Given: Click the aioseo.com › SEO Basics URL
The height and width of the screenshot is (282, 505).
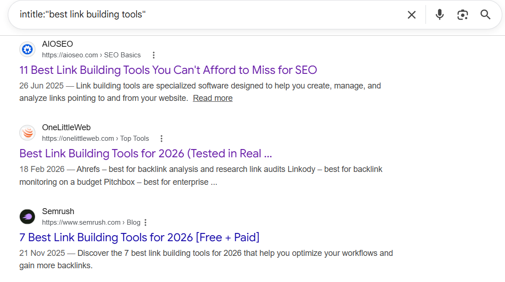Looking at the screenshot, I should [91, 55].
